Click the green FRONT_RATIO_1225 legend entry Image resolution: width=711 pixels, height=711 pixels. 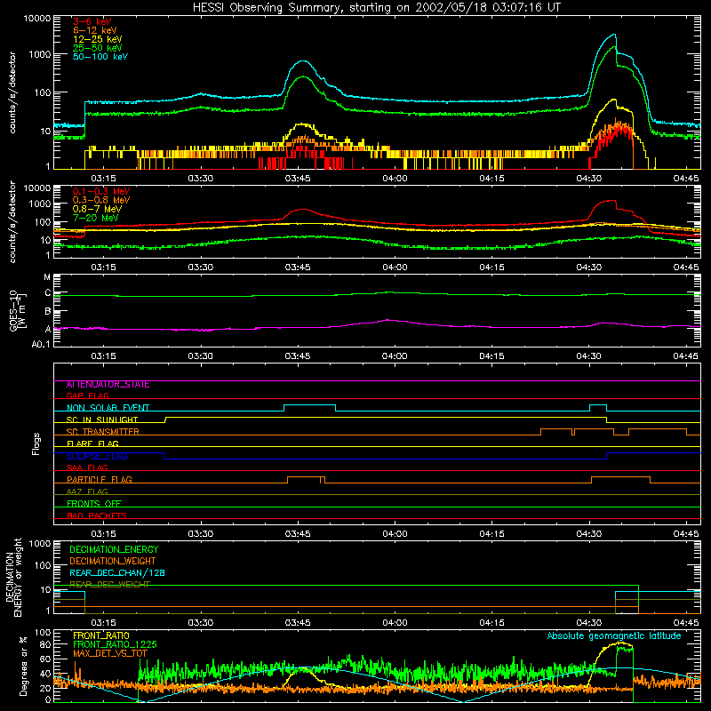click(x=115, y=644)
